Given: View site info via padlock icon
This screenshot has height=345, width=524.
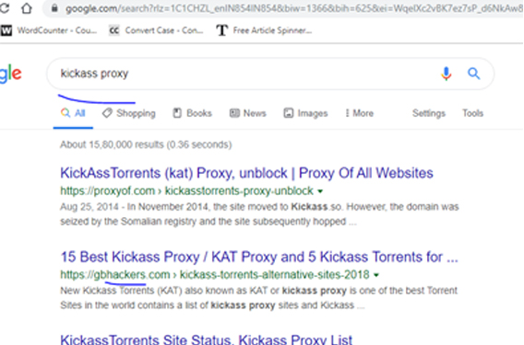Looking at the screenshot, I should (54, 8).
